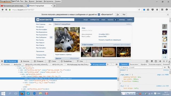
Task: Click the Фильтр стилей filter field
Action: tap(141, 67)
